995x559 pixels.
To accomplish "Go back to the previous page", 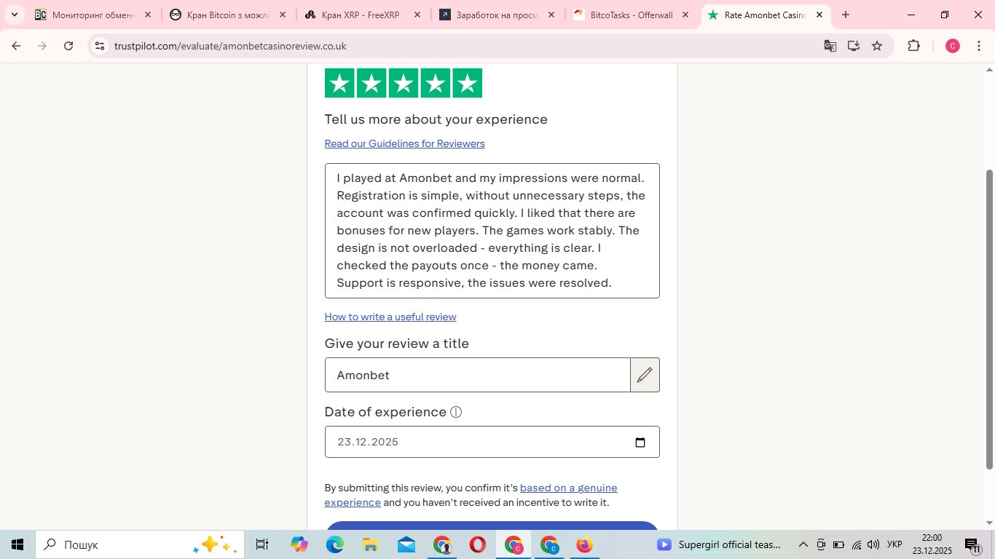I will click(x=16, y=46).
